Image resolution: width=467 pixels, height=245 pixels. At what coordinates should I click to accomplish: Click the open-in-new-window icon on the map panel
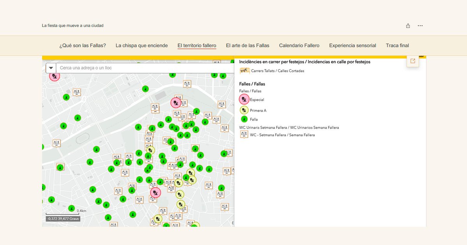tap(412, 61)
